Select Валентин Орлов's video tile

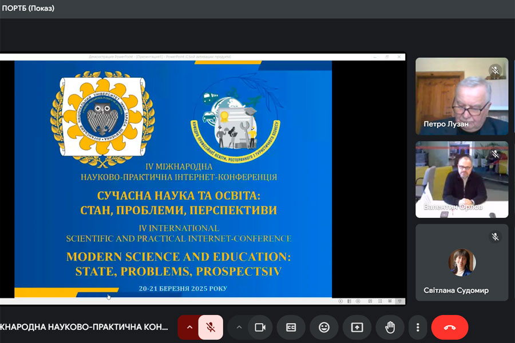click(461, 180)
